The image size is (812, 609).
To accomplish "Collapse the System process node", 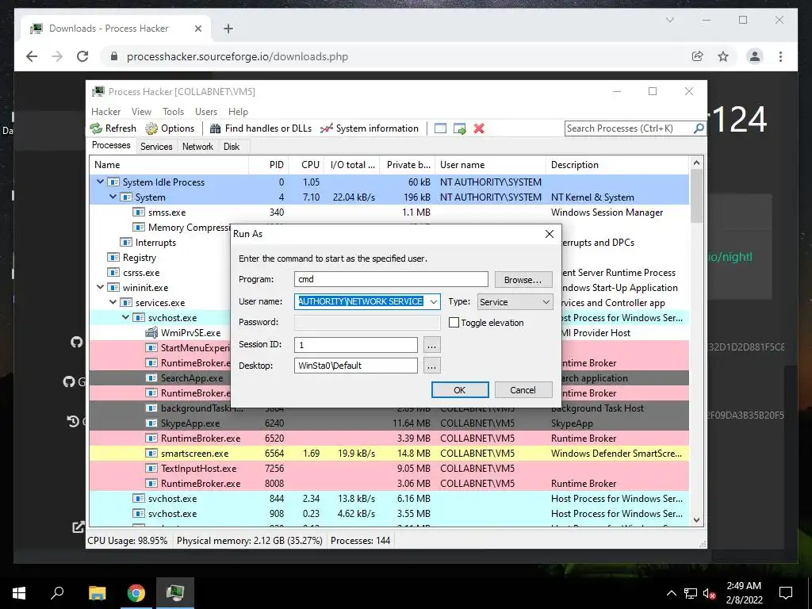I will pos(113,197).
